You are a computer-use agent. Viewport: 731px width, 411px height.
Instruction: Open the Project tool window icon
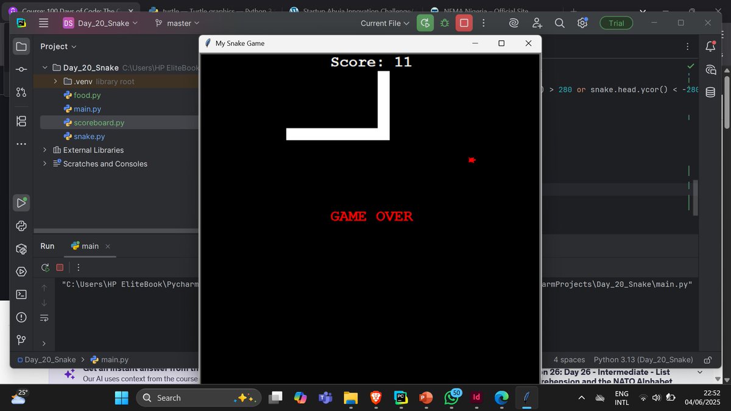tap(21, 46)
